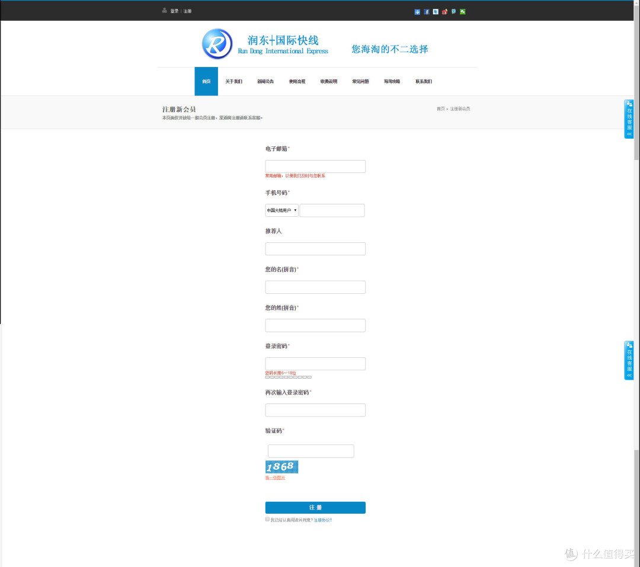This screenshot has width=640, height=567.
Task: Select the 首页 navigation tab
Action: click(x=206, y=81)
